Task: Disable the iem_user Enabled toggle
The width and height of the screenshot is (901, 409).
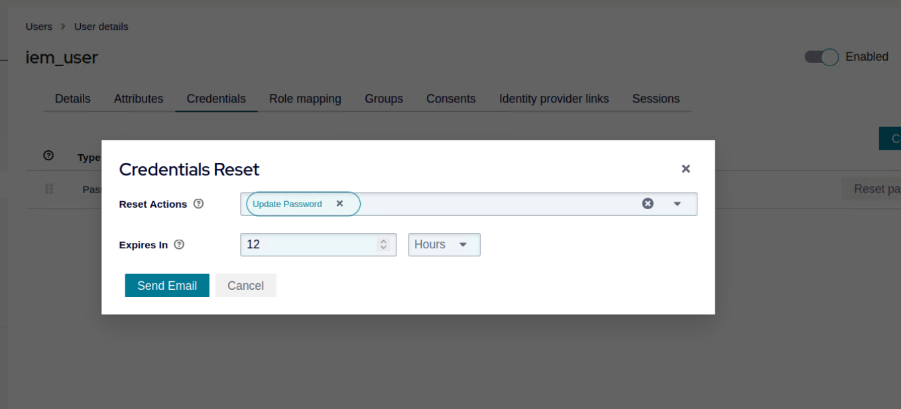Action: click(821, 57)
